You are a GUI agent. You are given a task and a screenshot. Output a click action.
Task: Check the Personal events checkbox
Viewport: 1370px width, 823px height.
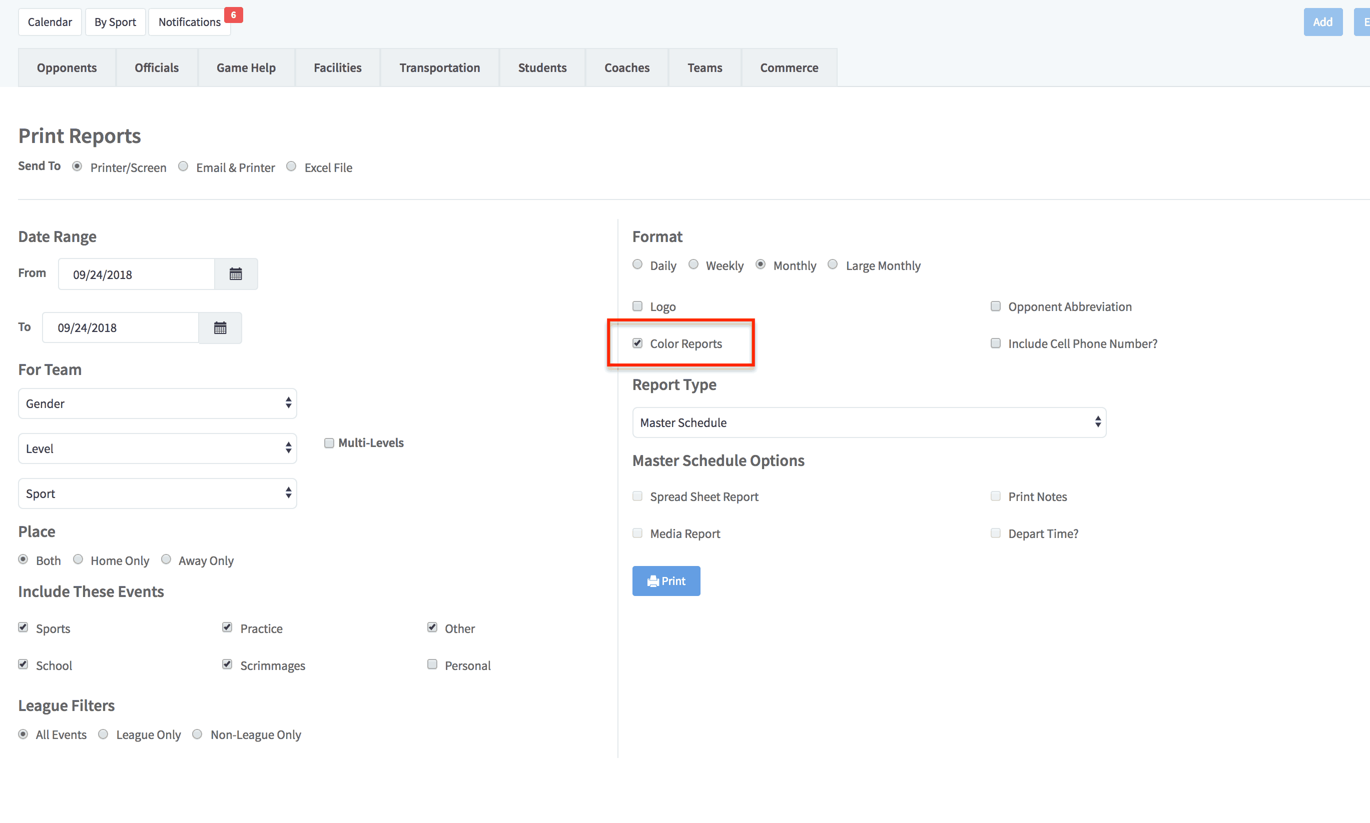click(432, 664)
